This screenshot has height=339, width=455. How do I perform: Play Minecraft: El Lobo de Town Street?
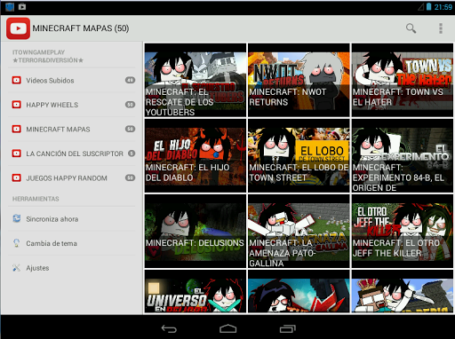pyautogui.click(x=299, y=156)
